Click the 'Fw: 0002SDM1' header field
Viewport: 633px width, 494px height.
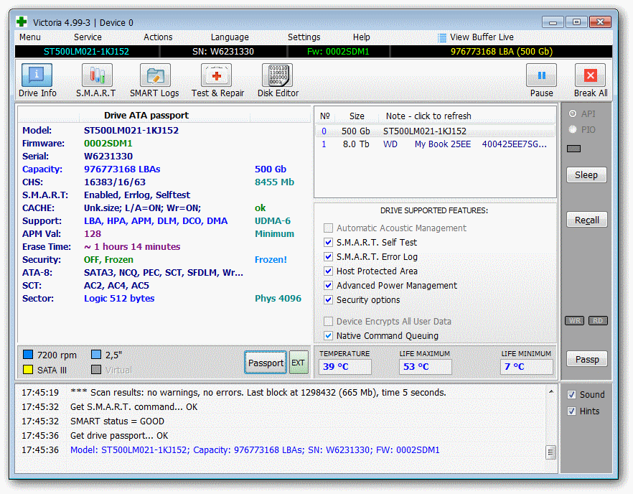[x=338, y=52]
